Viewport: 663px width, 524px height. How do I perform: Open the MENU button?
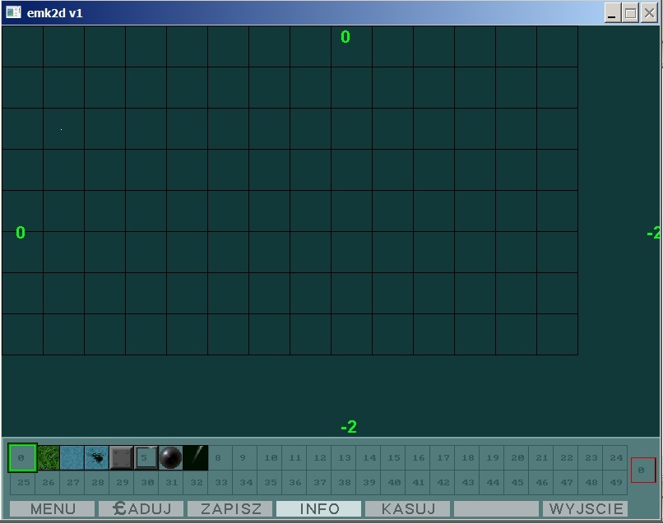pyautogui.click(x=52, y=509)
